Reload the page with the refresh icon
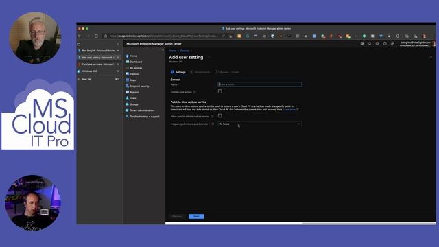 (96, 36)
